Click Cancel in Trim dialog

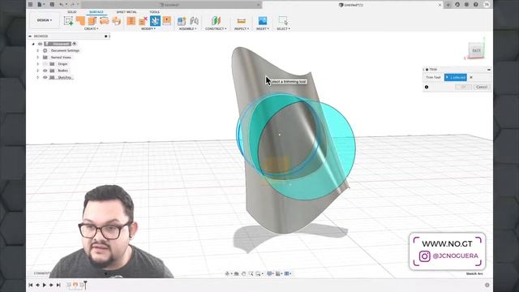482,87
